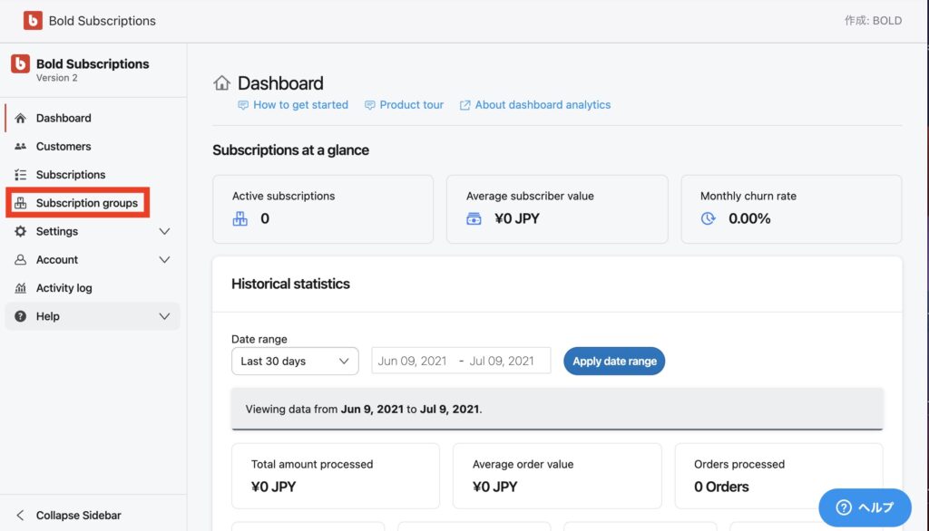Click the chat icon beside How to get started
Screen dimensions: 929x531
[x=243, y=105]
